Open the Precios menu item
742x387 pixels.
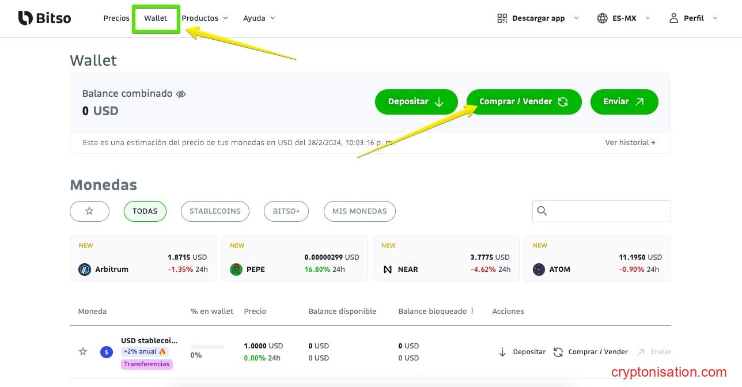pos(116,18)
